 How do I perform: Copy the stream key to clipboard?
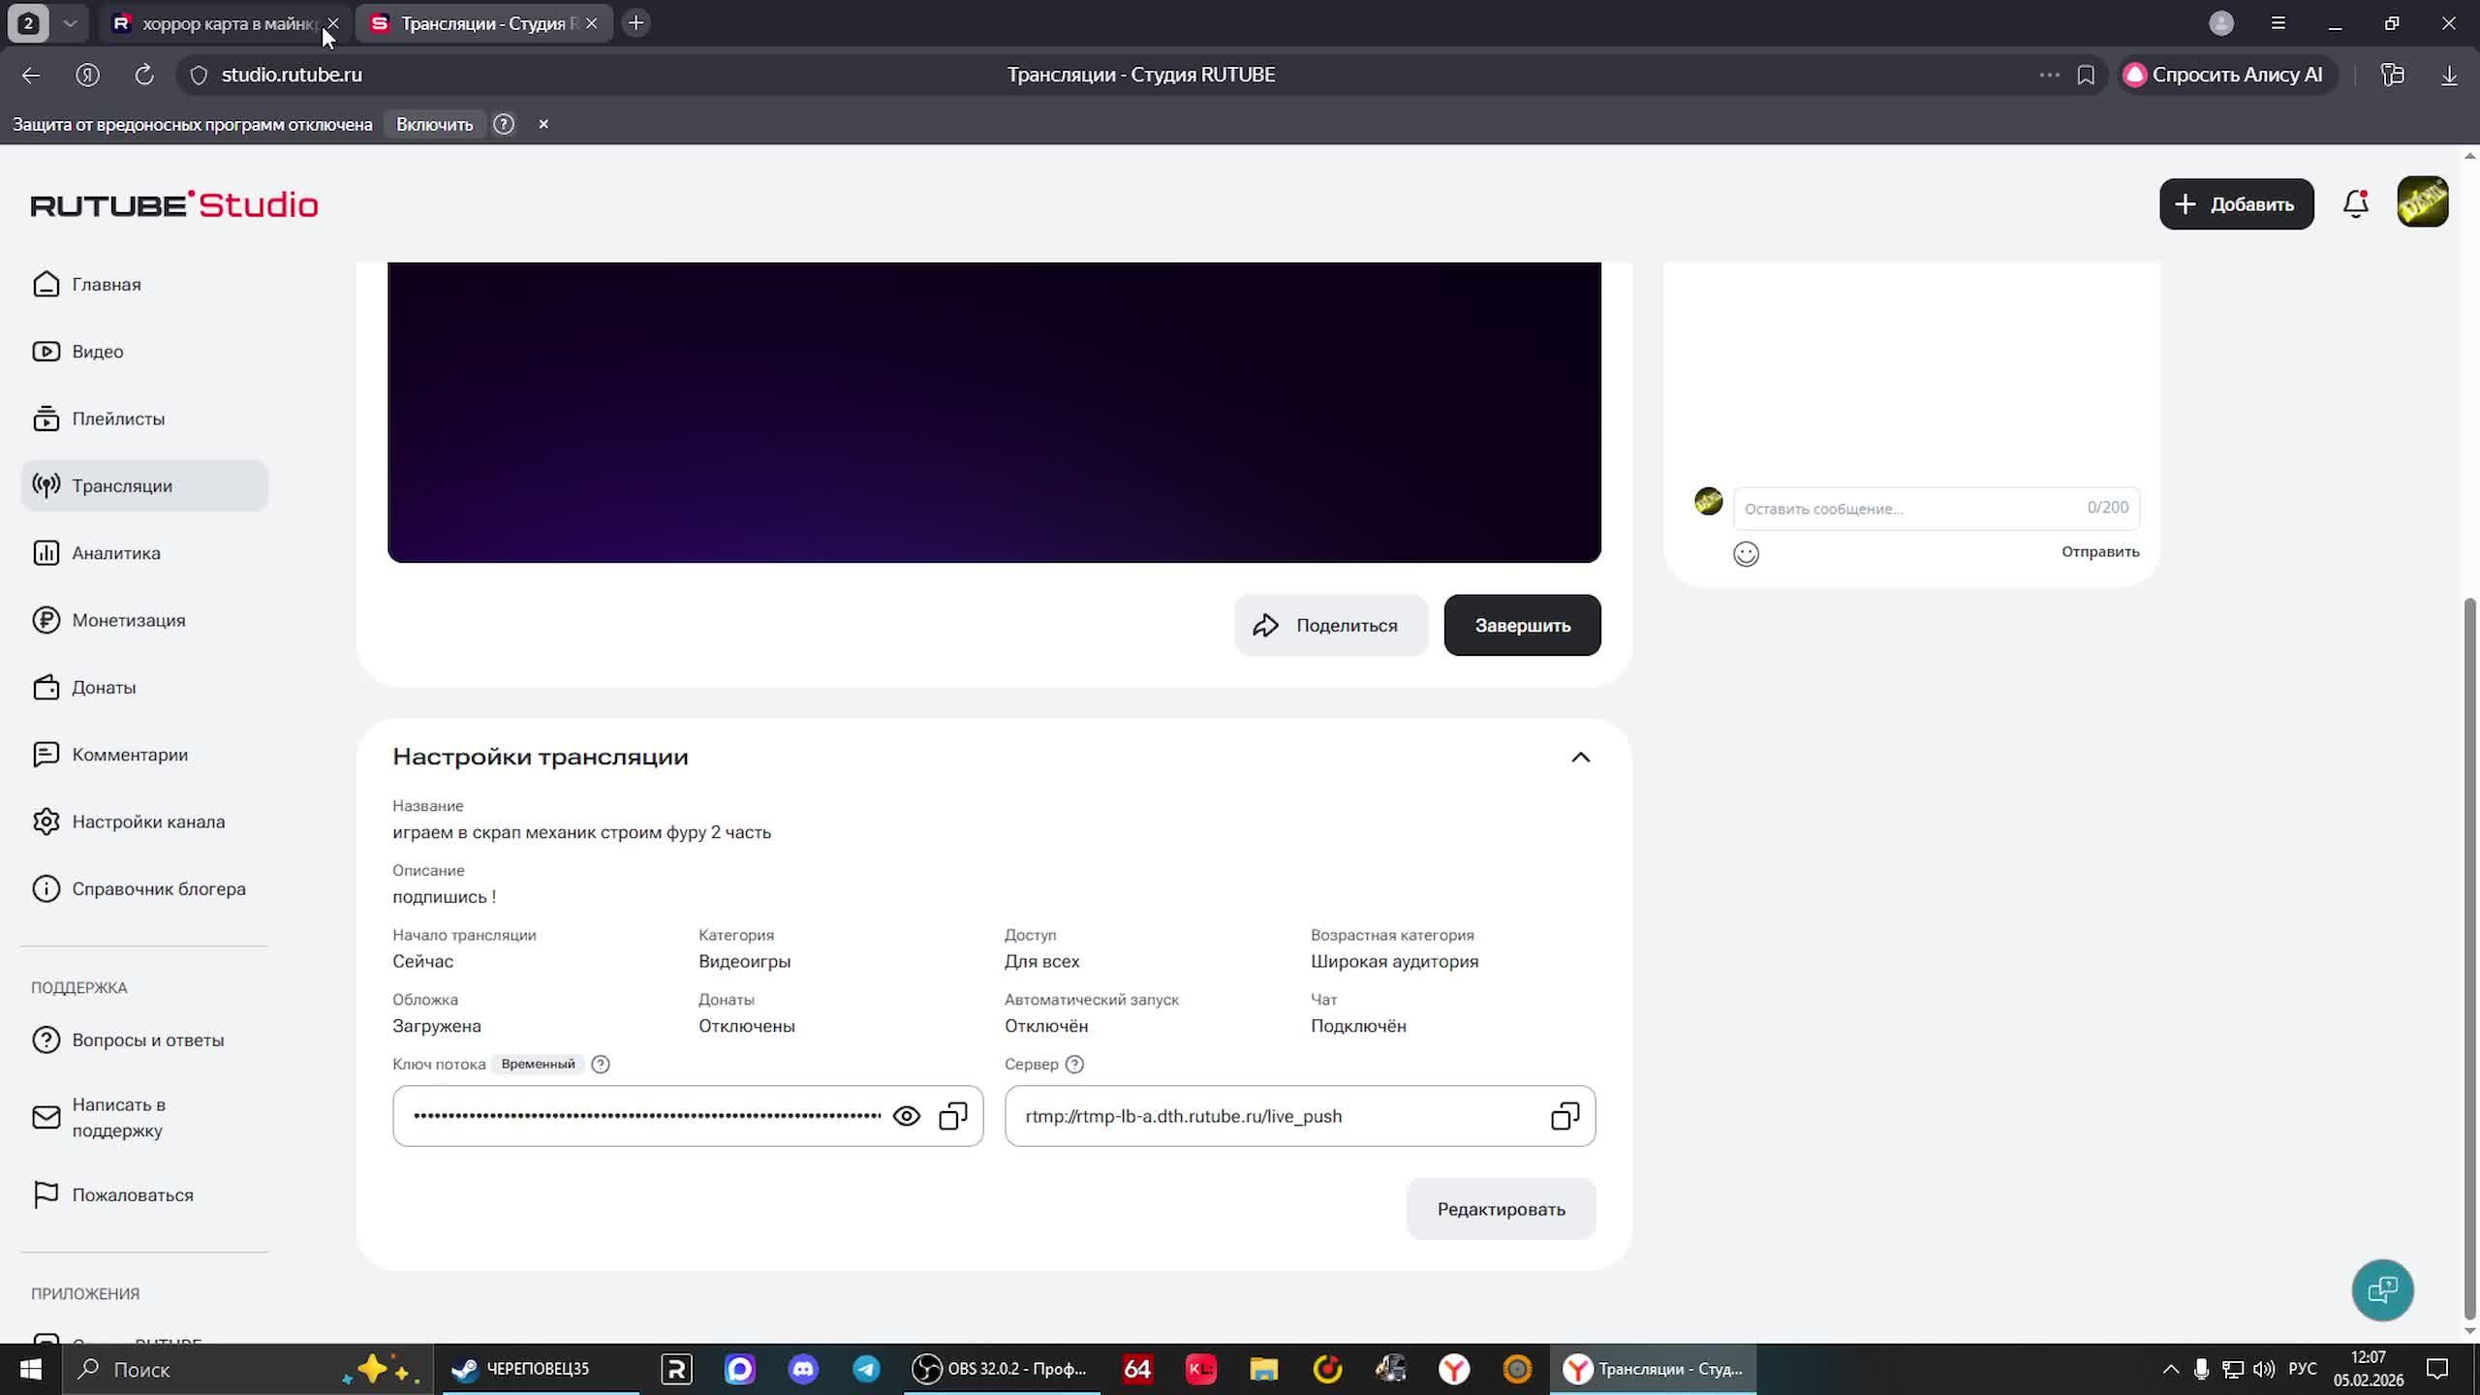click(x=953, y=1116)
